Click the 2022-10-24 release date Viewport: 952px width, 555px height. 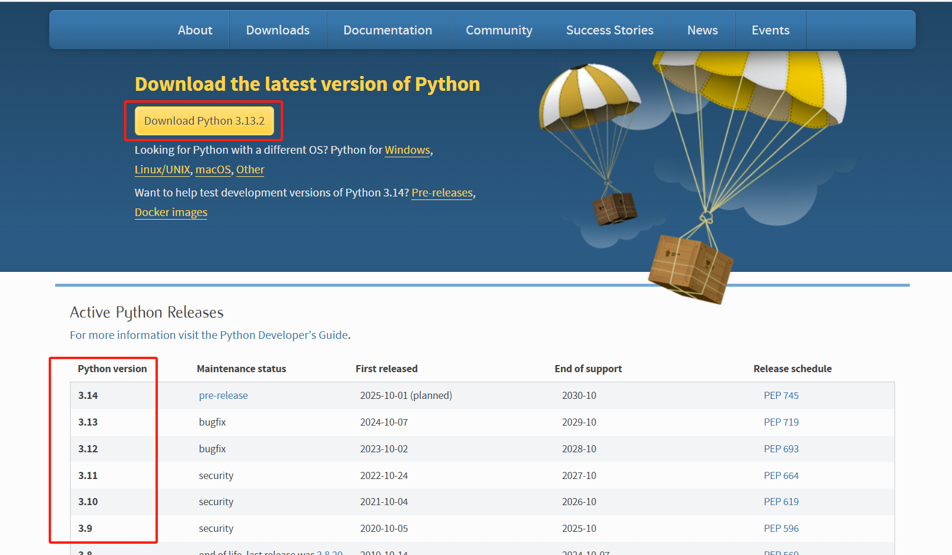[x=384, y=475]
